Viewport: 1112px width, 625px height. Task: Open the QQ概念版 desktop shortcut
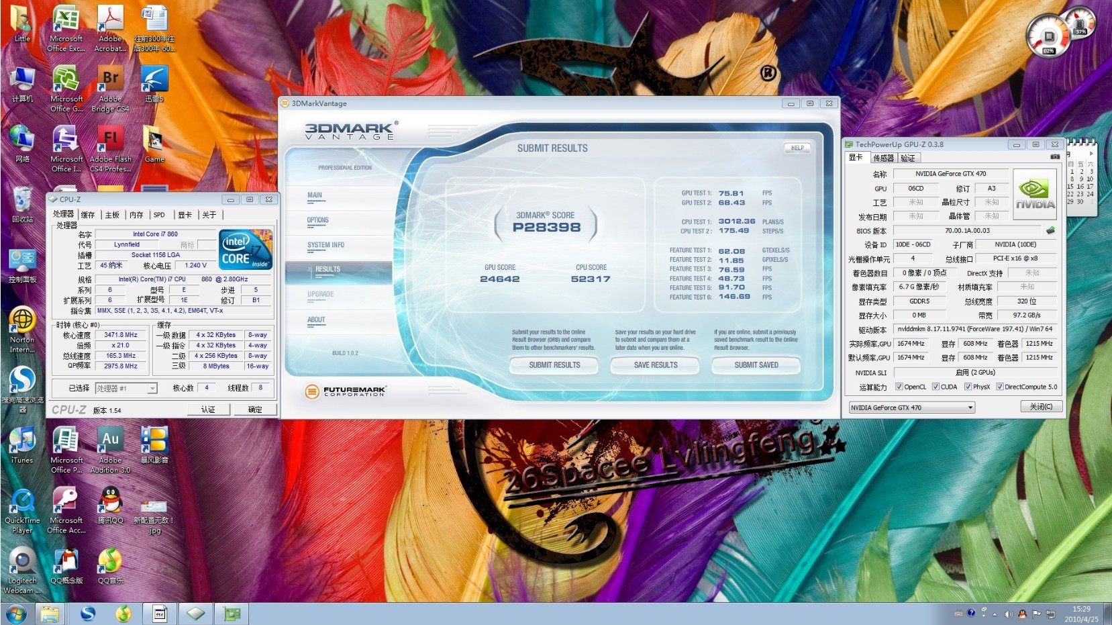66,566
